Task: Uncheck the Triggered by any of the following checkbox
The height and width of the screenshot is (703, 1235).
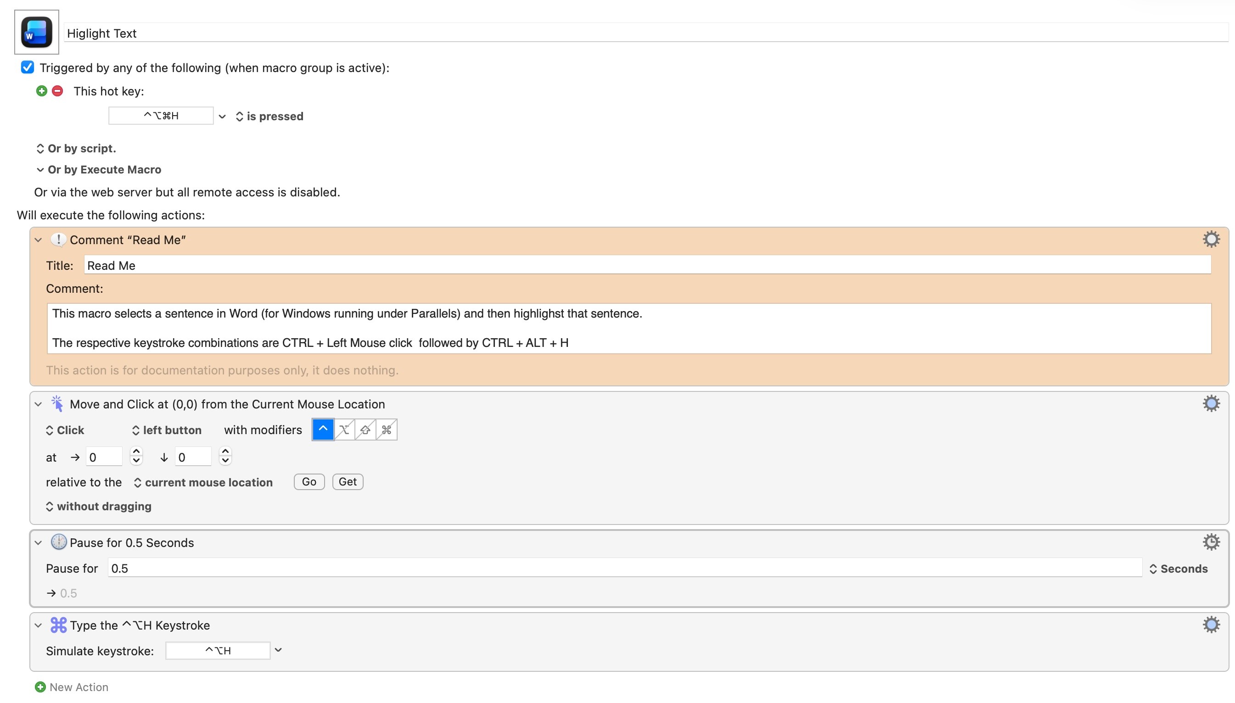Action: tap(28, 67)
